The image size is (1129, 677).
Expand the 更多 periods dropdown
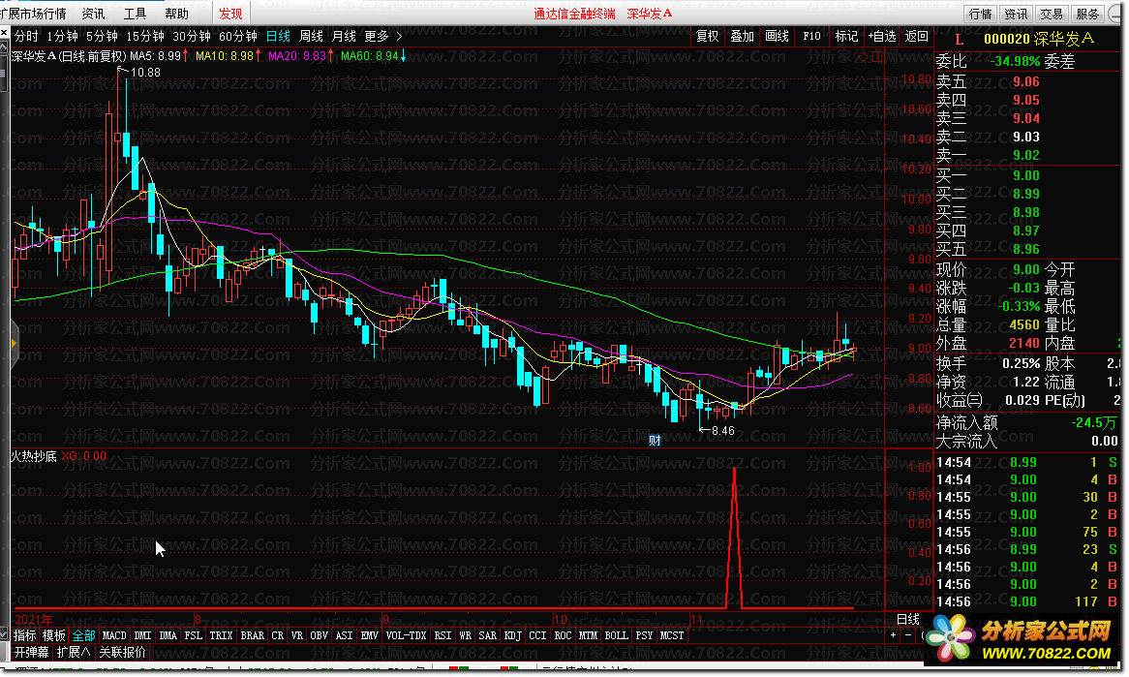[383, 36]
